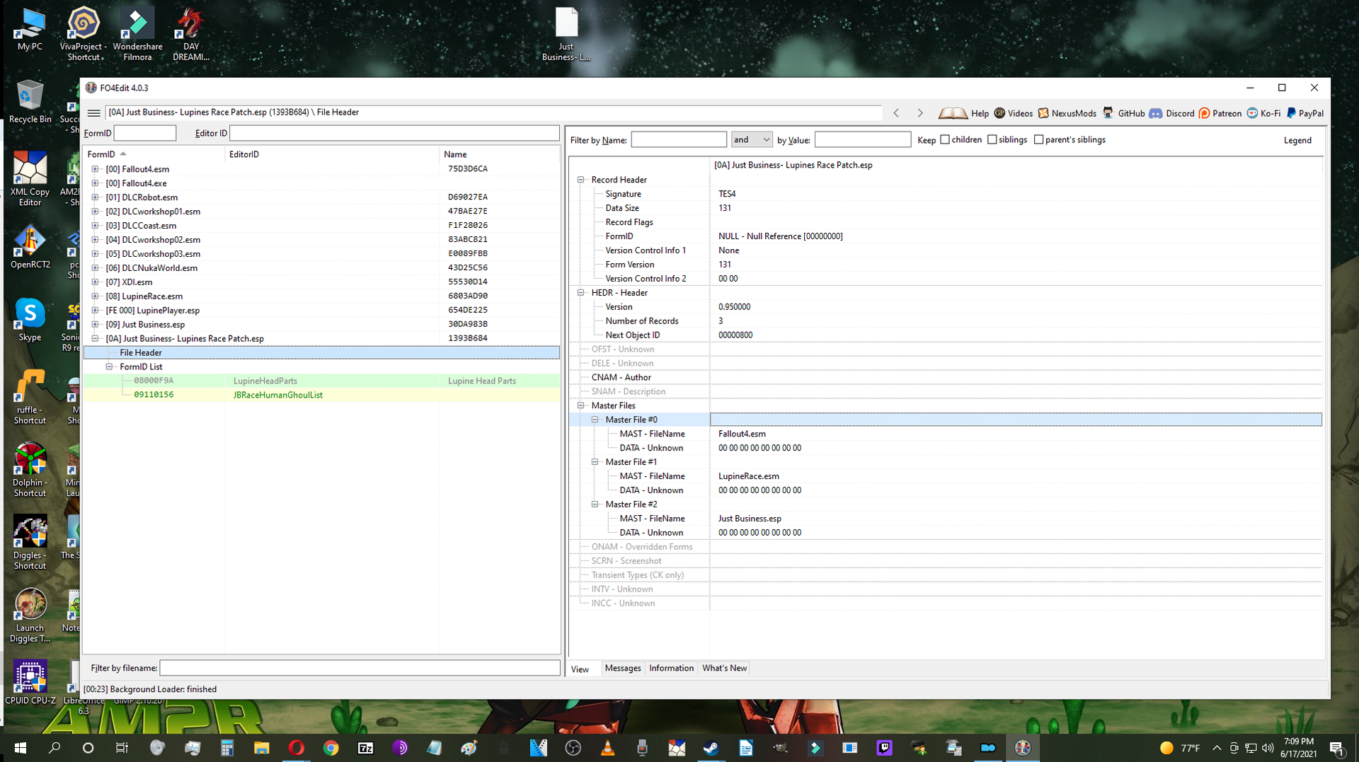Image resolution: width=1359 pixels, height=762 pixels.
Task: Navigate forward with the right arrow
Action: coord(920,113)
